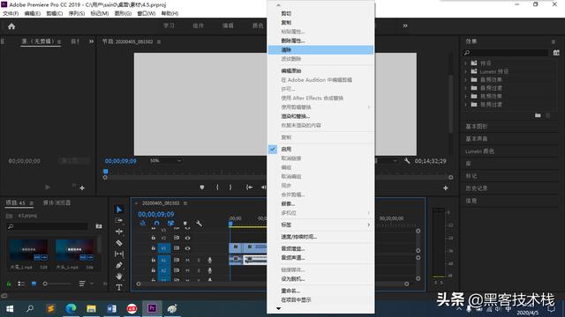Toggle lock on track V2
This screenshot has width=565, height=317.
coord(153,238)
